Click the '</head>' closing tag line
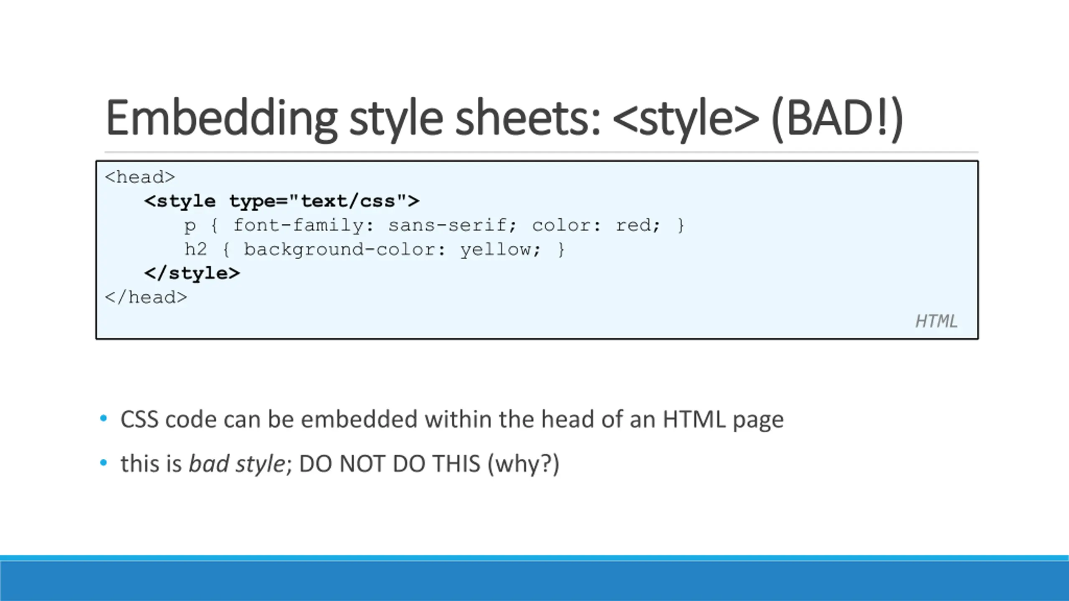 [146, 298]
